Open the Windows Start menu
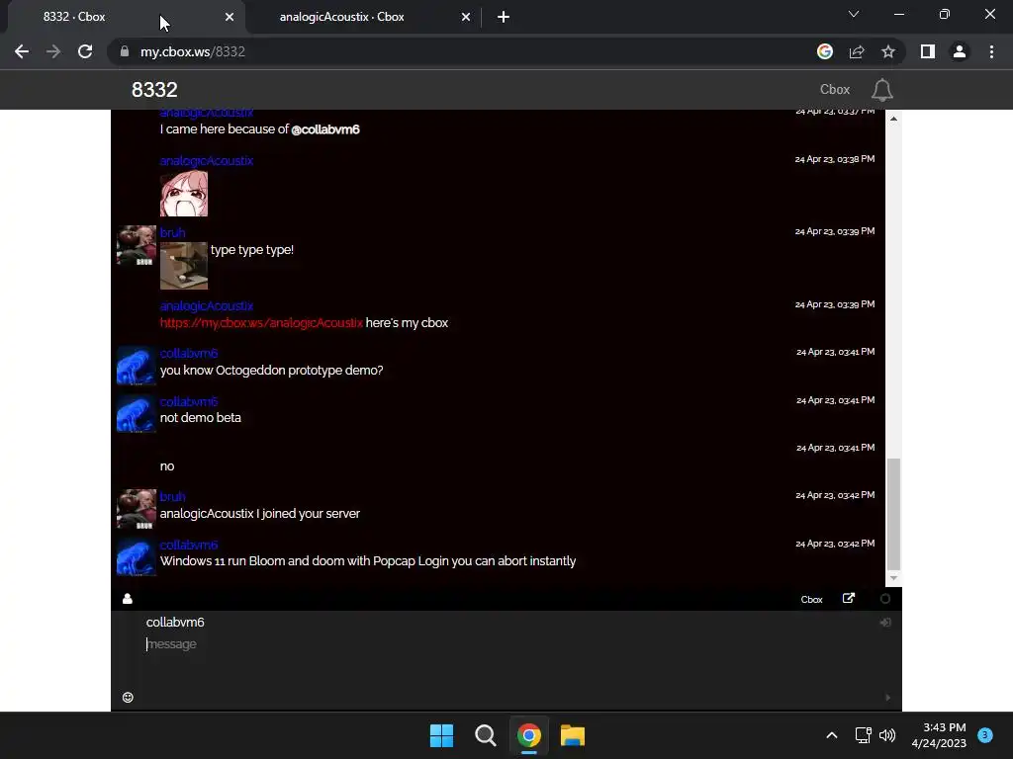1013x759 pixels. coord(442,735)
